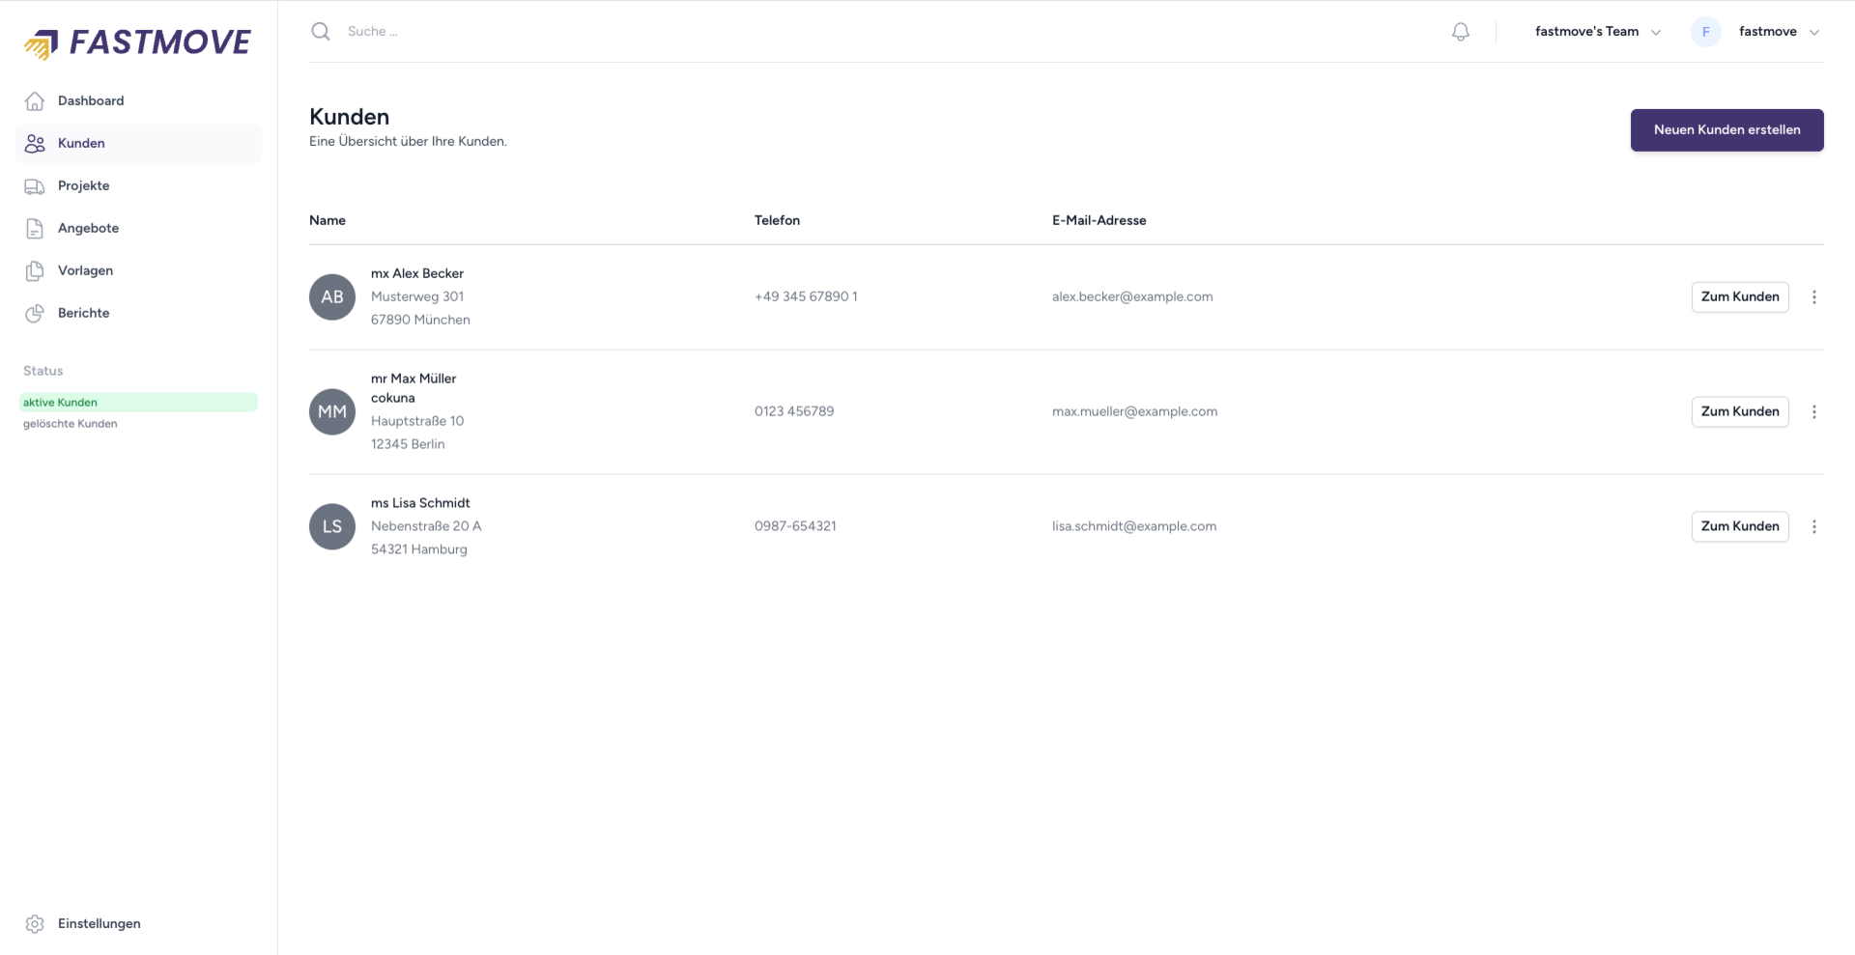
Task: Click the MM avatar of Max Müller
Action: click(x=332, y=412)
